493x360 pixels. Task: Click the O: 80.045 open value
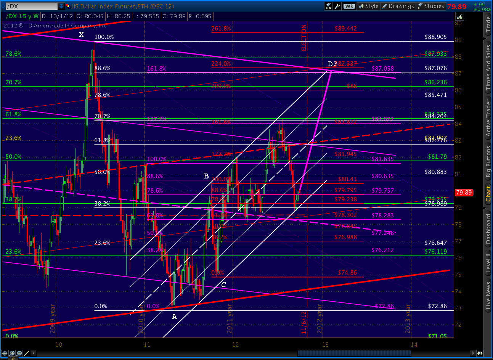(90, 16)
